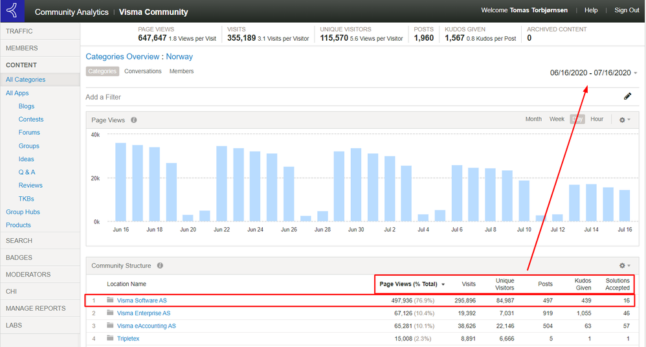
Task: Open TKBs under All Apps
Action: (x=27, y=199)
